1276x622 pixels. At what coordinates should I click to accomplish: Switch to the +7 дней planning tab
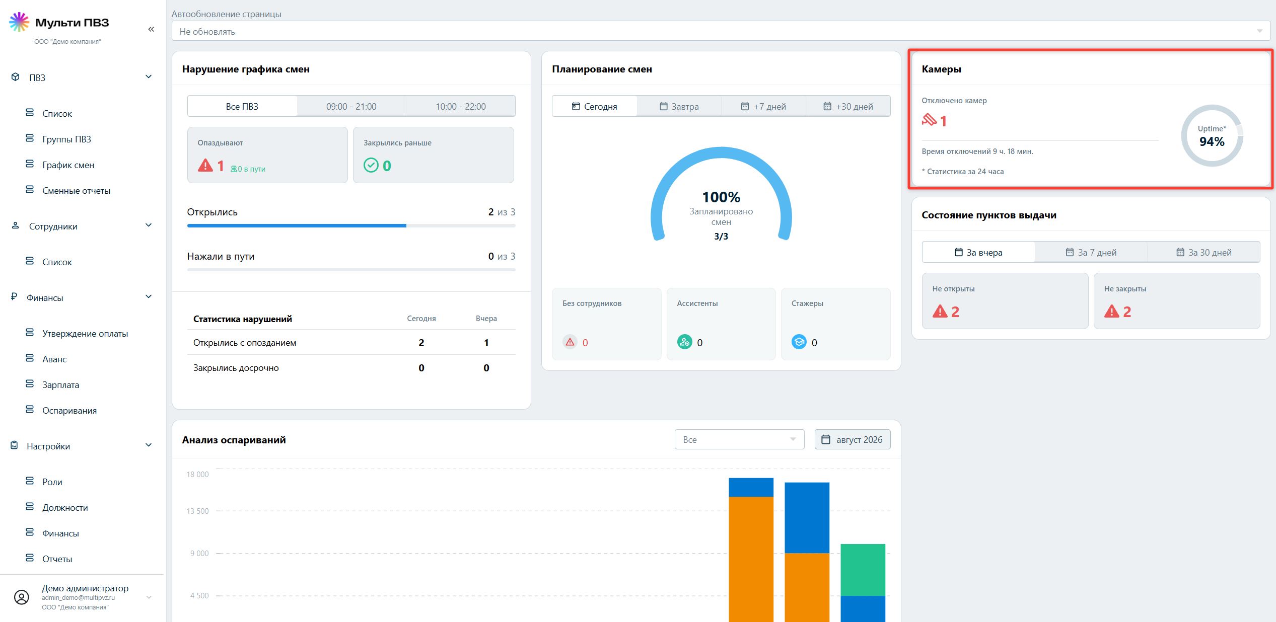(x=764, y=106)
